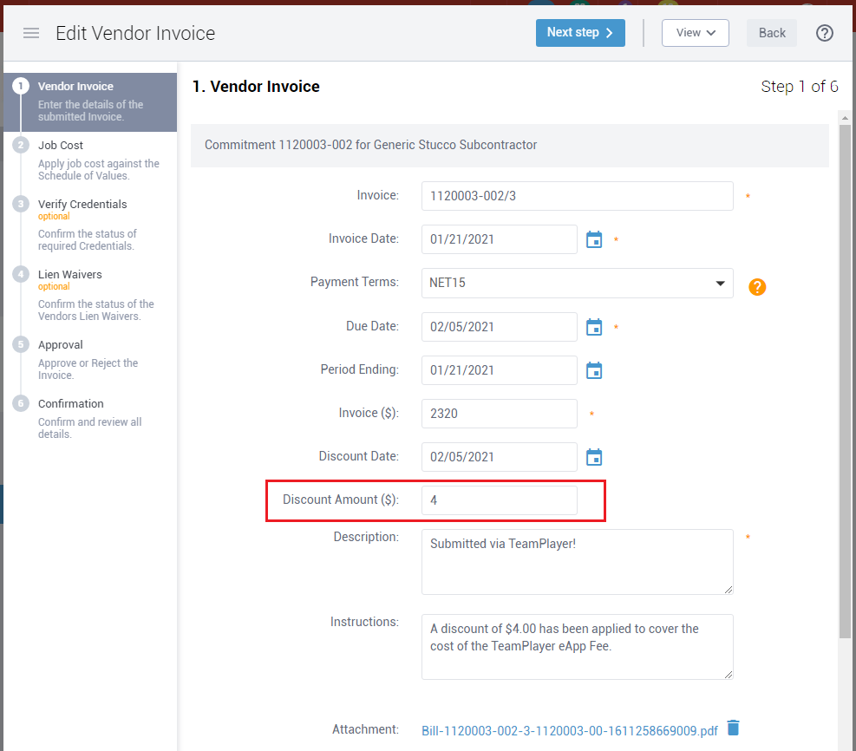Open the attached Bill PDF link
This screenshot has width=856, height=751.
point(570,730)
